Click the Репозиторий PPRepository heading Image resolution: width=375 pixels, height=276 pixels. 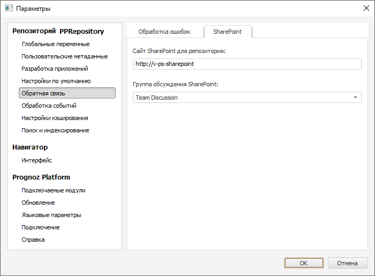pos(58,31)
